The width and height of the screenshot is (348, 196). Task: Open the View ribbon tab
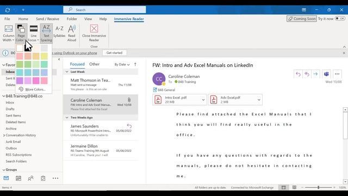pyautogui.click(x=88, y=19)
